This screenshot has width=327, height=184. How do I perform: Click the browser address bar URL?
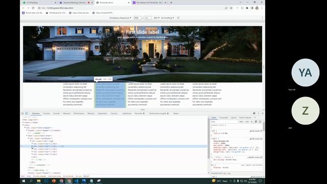60,8
